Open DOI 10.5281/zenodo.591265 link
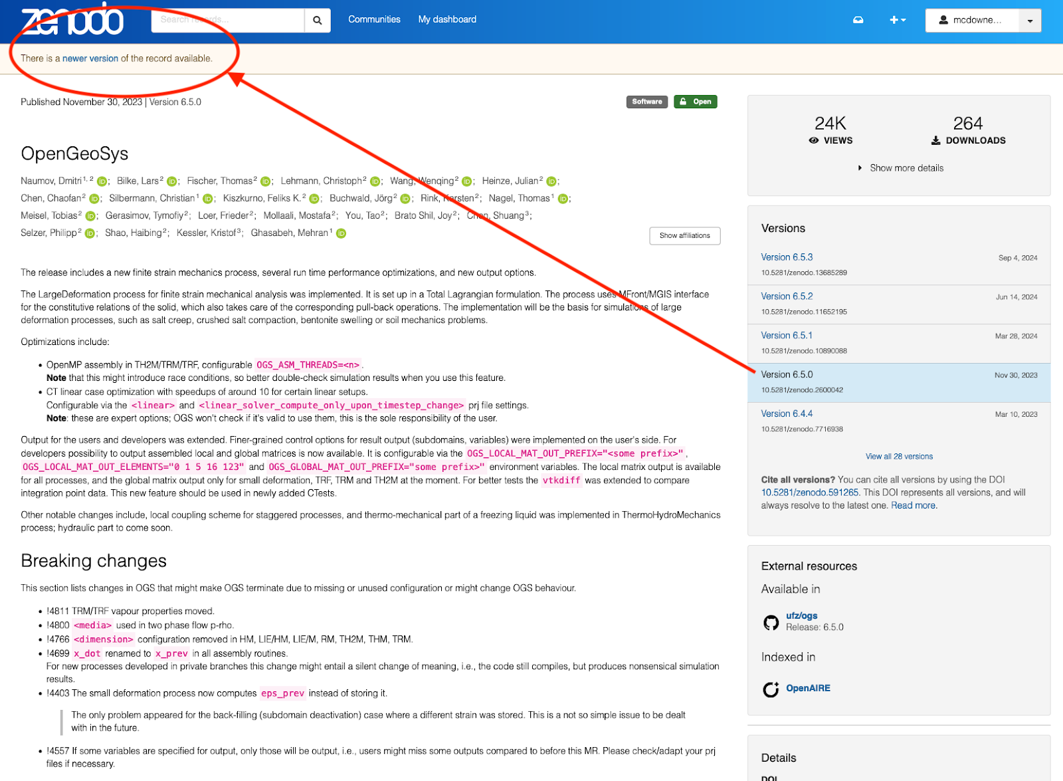The height and width of the screenshot is (781, 1063). point(810,493)
